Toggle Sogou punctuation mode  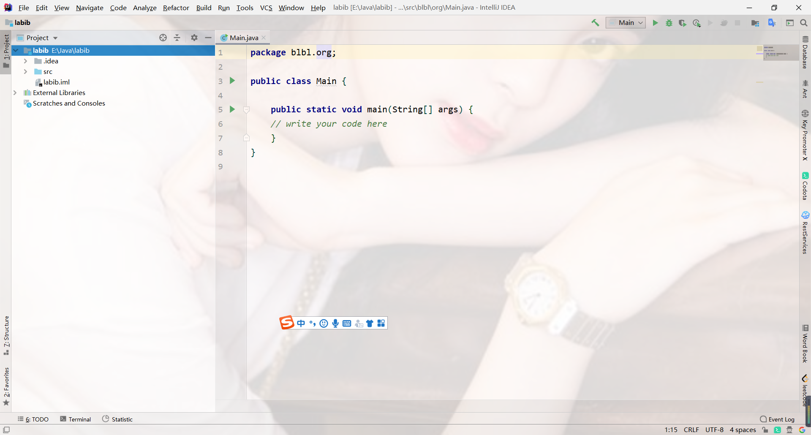pos(313,324)
